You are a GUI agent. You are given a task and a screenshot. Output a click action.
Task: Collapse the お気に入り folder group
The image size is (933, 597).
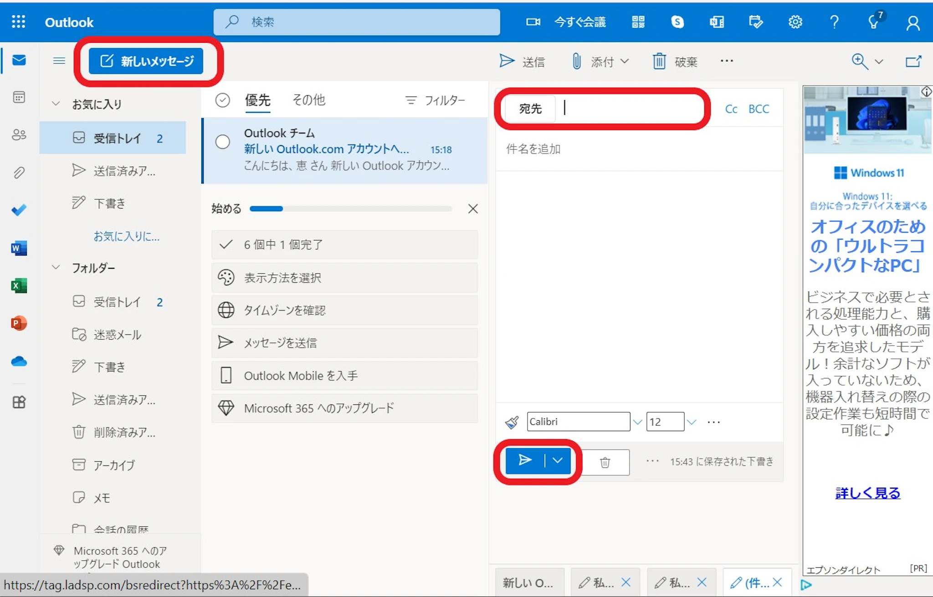point(56,104)
